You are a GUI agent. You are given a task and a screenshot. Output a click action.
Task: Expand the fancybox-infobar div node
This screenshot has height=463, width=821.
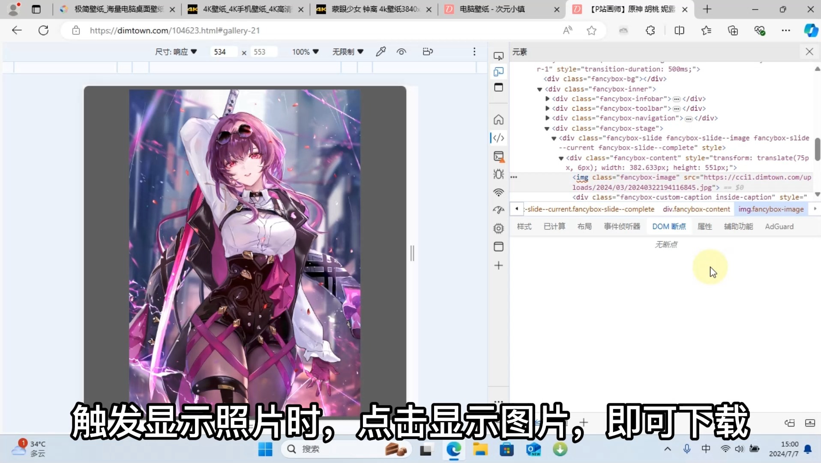tap(547, 99)
